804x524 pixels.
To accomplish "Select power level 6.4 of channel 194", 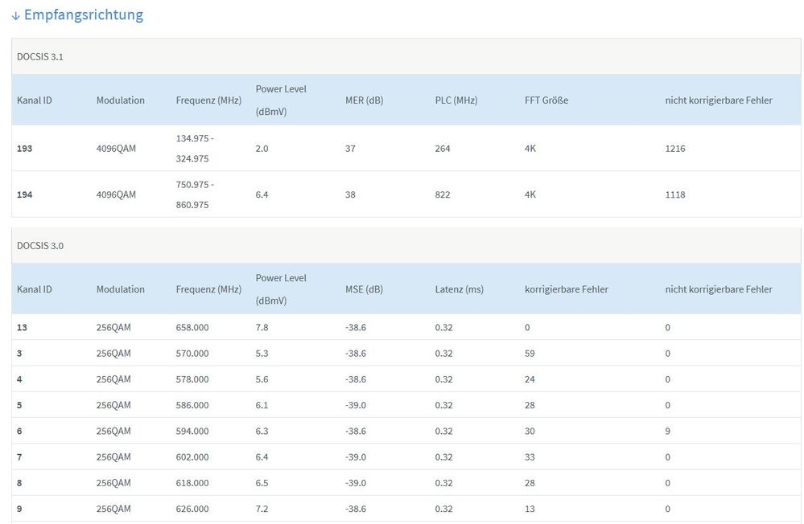I will (262, 194).
